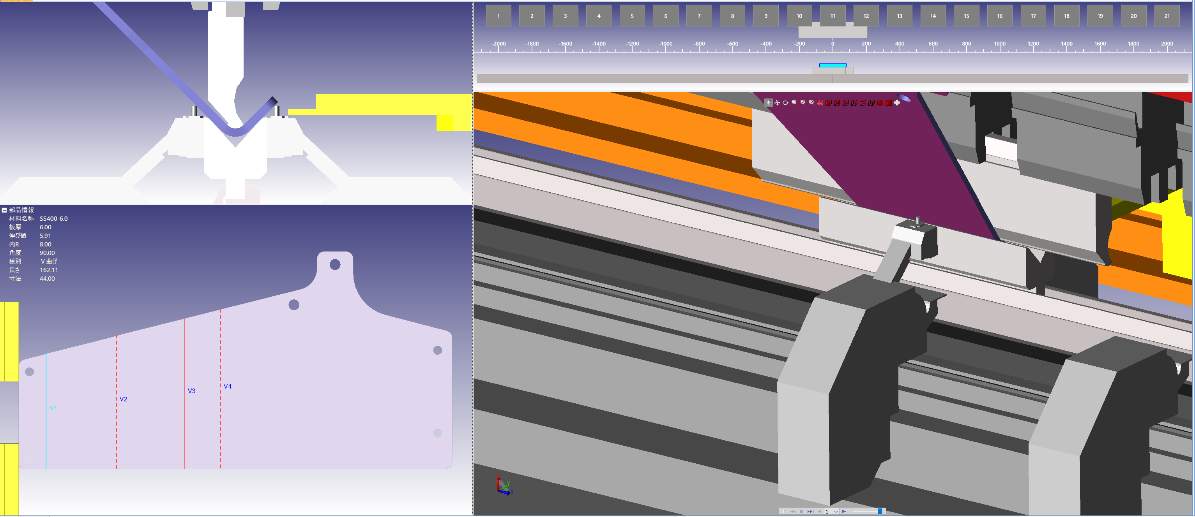Click the cyan tool segment on the rail
The height and width of the screenshot is (517, 1195).
[833, 65]
